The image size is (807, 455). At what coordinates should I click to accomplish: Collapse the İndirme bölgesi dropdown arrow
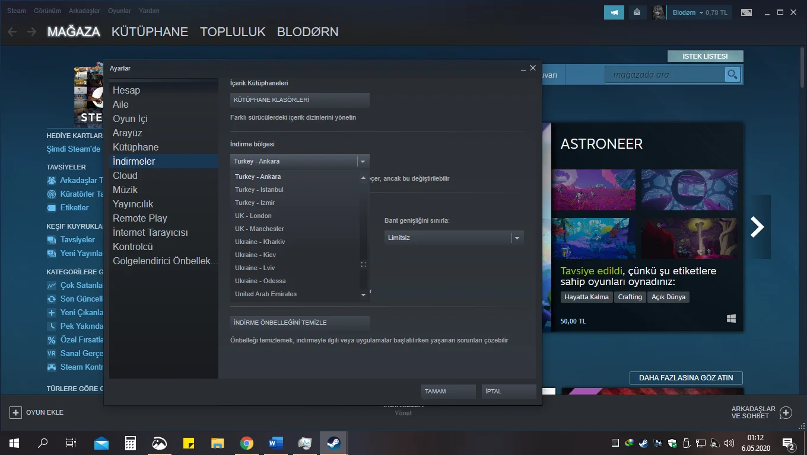point(363,161)
